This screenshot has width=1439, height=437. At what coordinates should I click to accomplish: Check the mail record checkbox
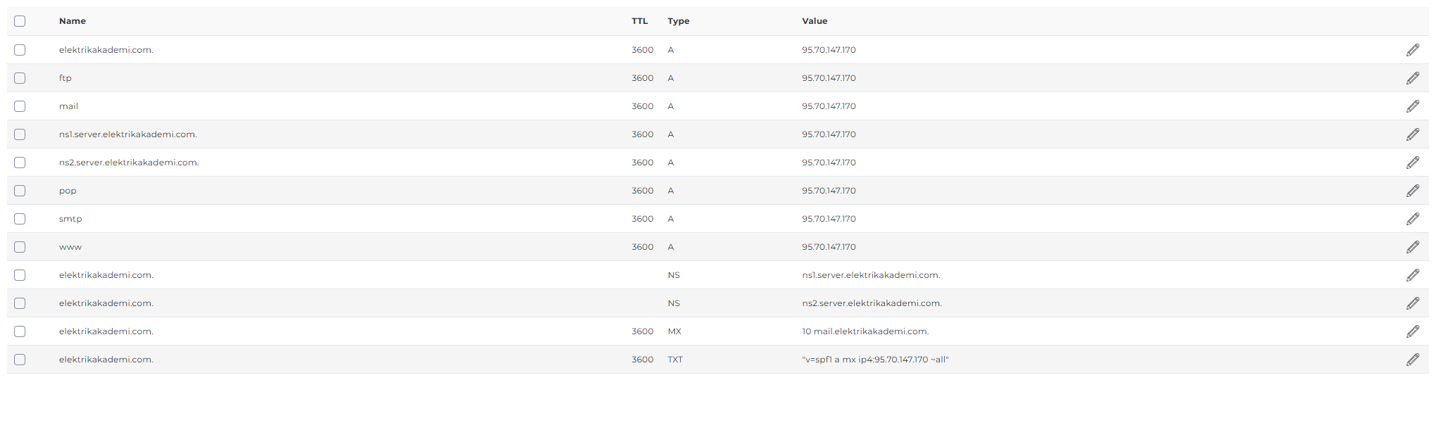pyautogui.click(x=20, y=106)
